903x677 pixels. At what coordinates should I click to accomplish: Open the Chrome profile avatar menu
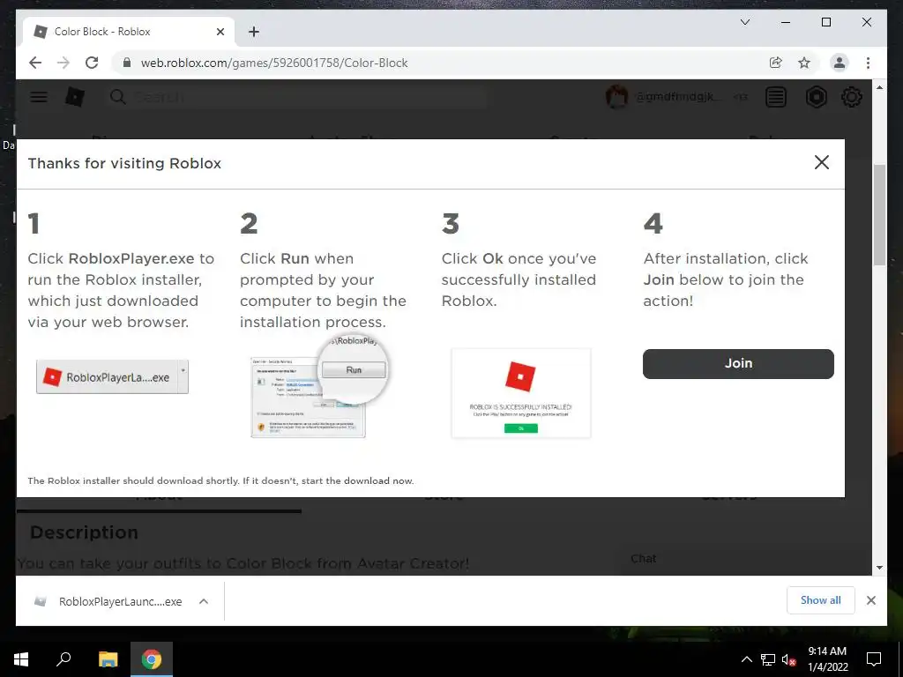pyautogui.click(x=840, y=63)
